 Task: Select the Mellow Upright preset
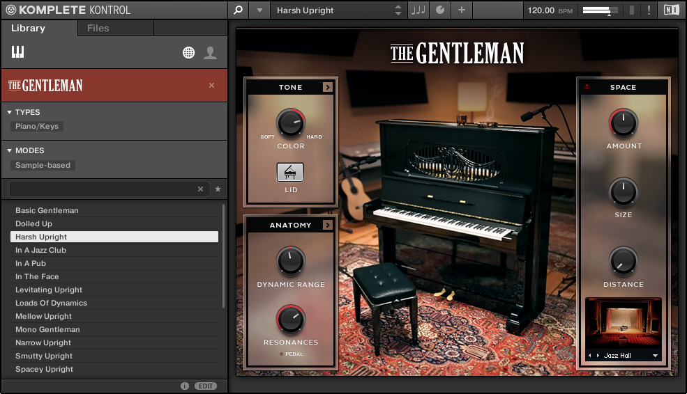tap(114, 316)
